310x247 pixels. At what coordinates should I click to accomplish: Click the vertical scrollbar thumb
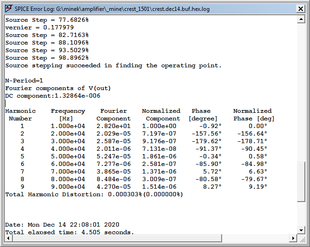point(301,182)
